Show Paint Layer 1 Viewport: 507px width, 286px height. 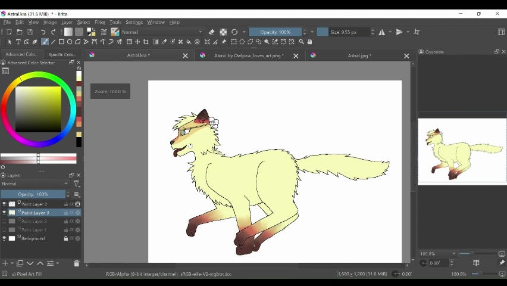(4, 229)
